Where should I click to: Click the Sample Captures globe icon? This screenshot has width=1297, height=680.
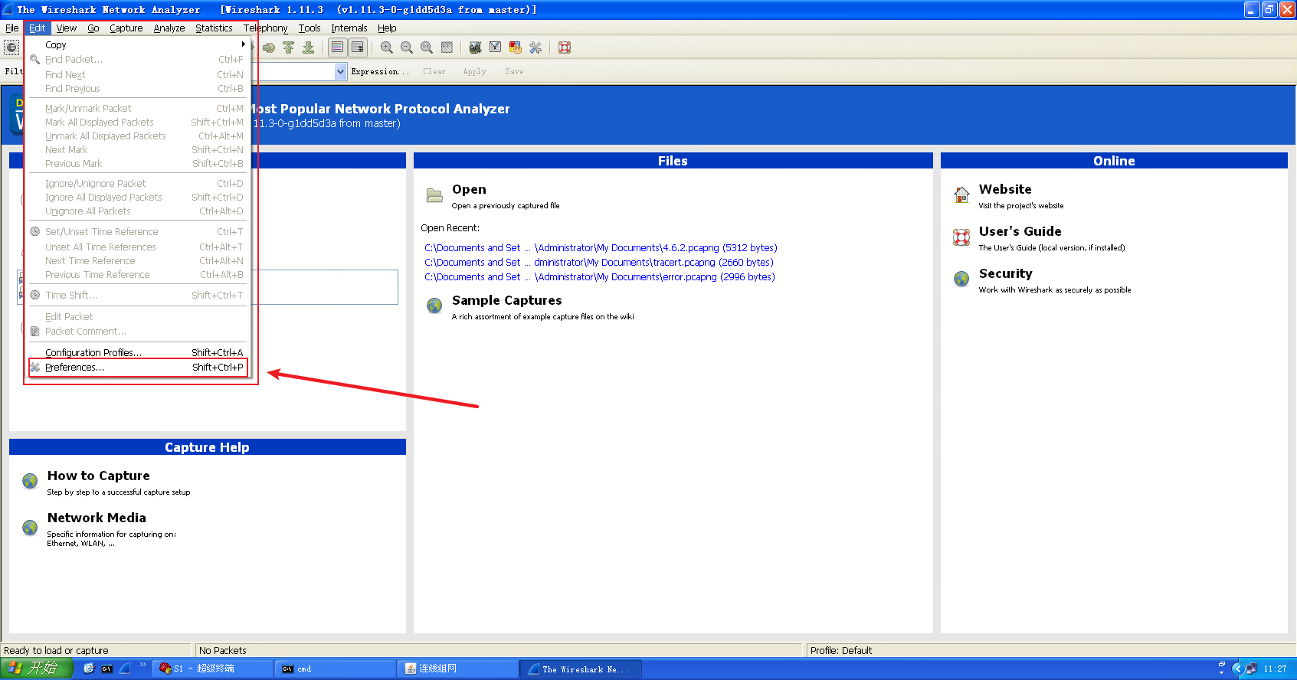[434, 306]
